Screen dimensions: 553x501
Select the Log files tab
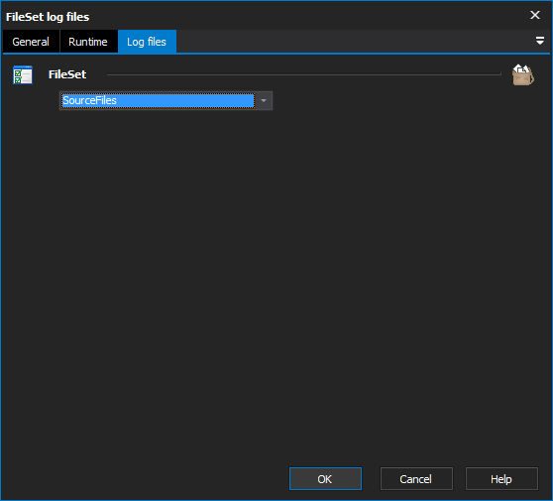(x=147, y=42)
